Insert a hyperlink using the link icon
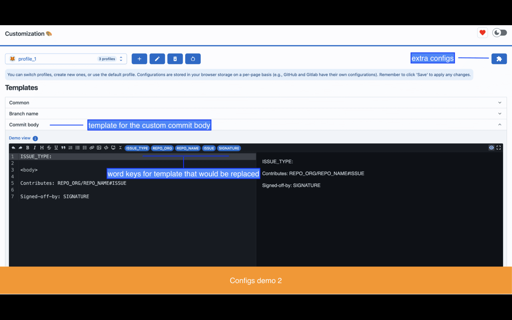This screenshot has height=320, width=512. 92,148
